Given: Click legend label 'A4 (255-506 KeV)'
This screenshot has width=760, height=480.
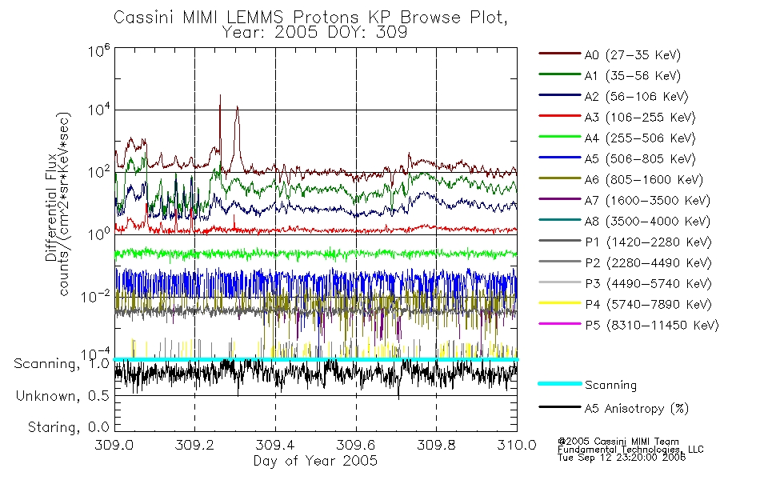Looking at the screenshot, I should click(x=640, y=138).
